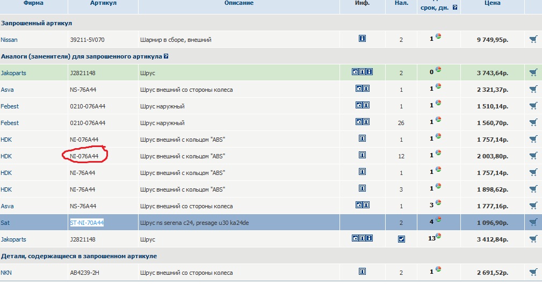Add HDK 1 898,62р. item to cart
This screenshot has width=542, height=285.
click(533, 189)
